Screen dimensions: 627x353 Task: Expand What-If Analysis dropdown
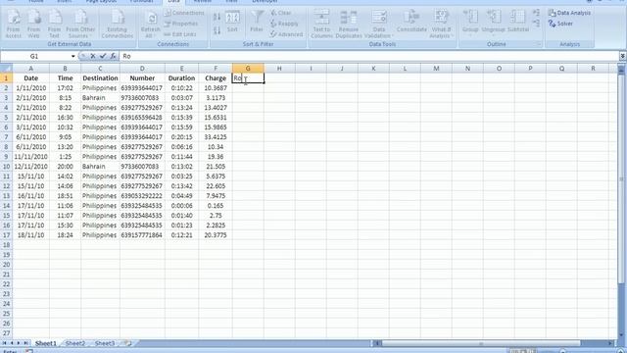coord(453,36)
